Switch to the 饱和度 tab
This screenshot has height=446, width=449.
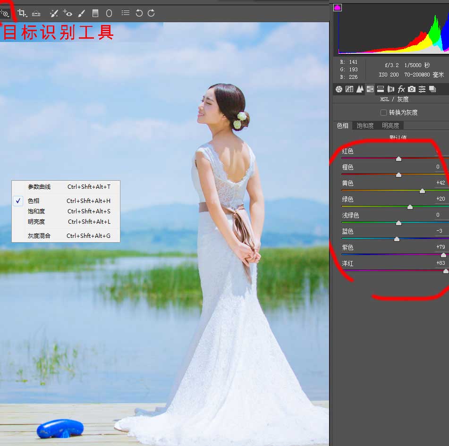click(x=365, y=125)
